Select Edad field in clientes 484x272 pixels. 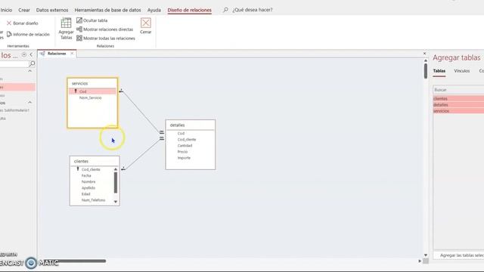(85, 194)
